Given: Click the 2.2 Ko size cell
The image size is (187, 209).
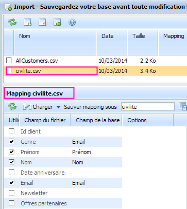Looking at the screenshot, I should pyautogui.click(x=148, y=61).
